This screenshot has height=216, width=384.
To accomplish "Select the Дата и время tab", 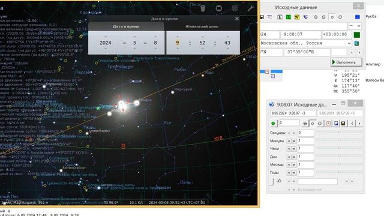I will [126, 26].
